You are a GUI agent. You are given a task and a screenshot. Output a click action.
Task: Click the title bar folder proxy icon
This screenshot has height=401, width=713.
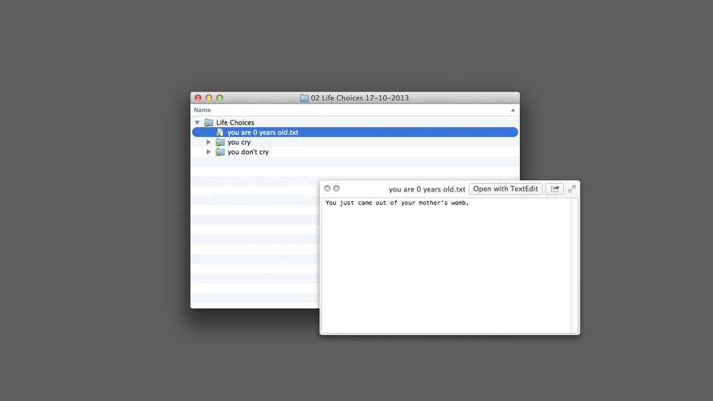point(304,98)
